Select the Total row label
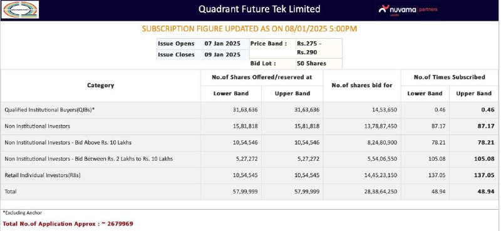501x231 pixels. [11, 192]
